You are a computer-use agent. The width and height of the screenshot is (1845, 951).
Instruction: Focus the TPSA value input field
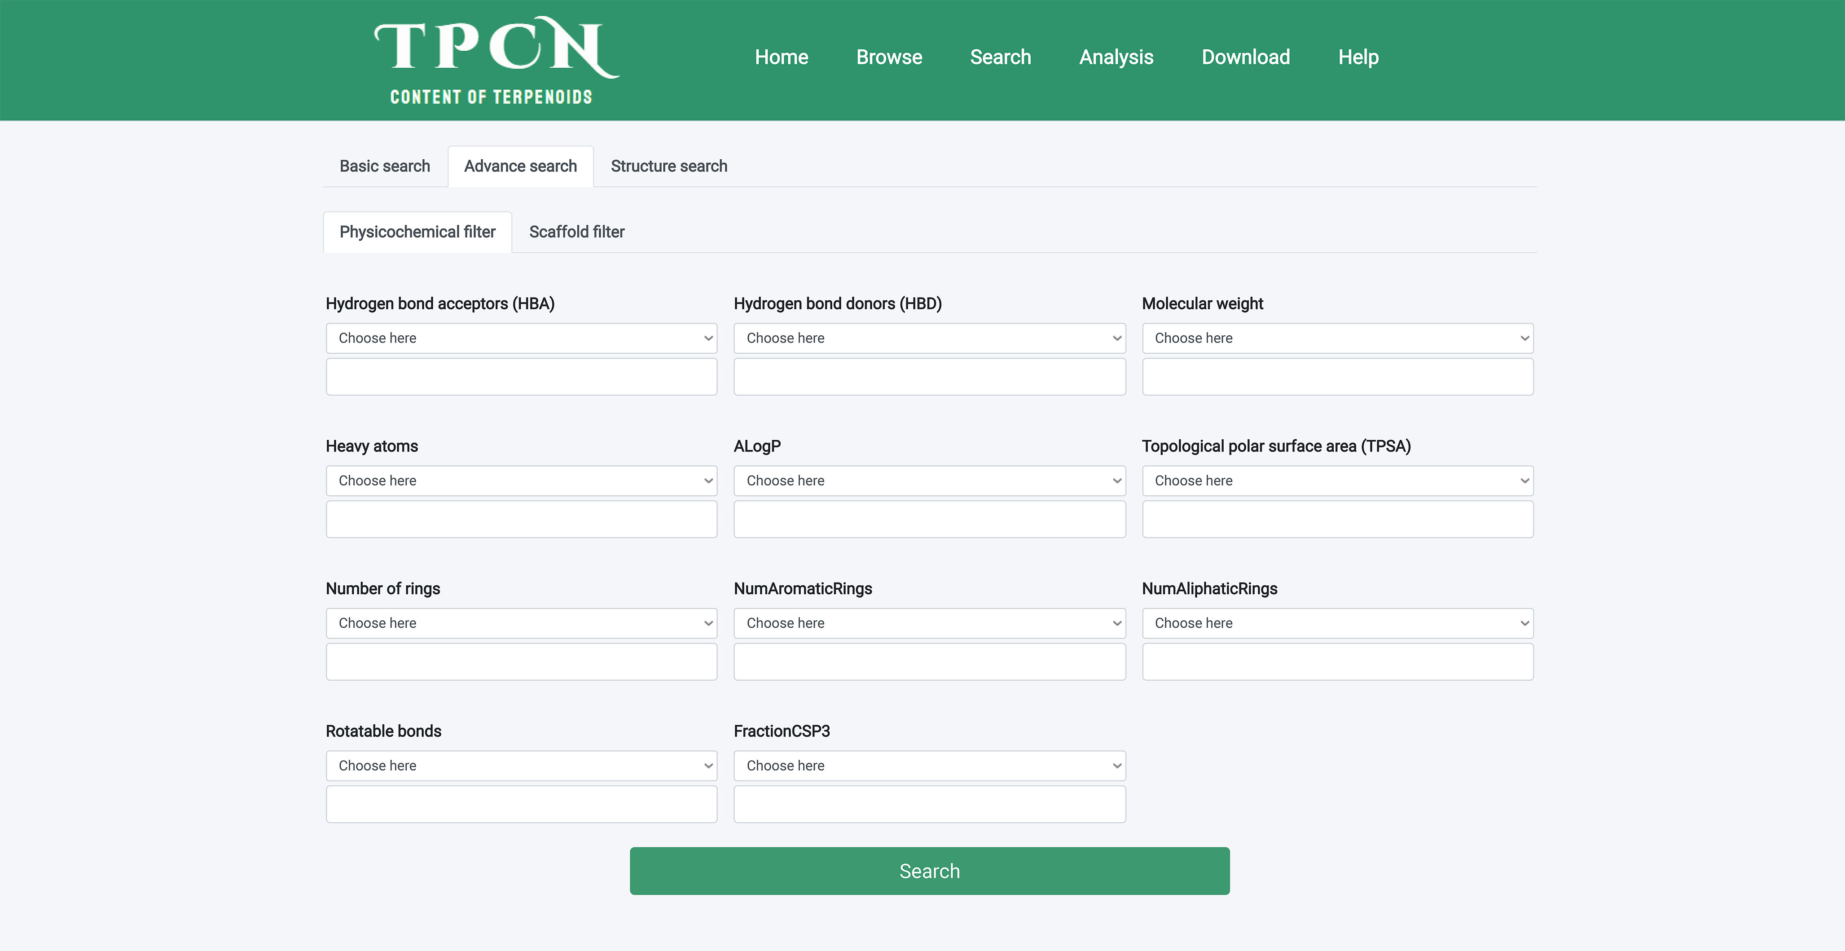(x=1338, y=519)
